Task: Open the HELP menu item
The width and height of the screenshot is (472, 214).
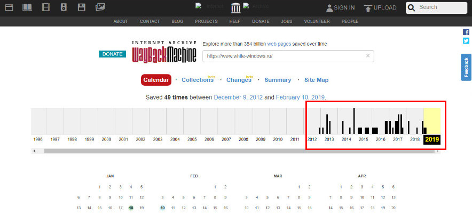Action: 235,21
